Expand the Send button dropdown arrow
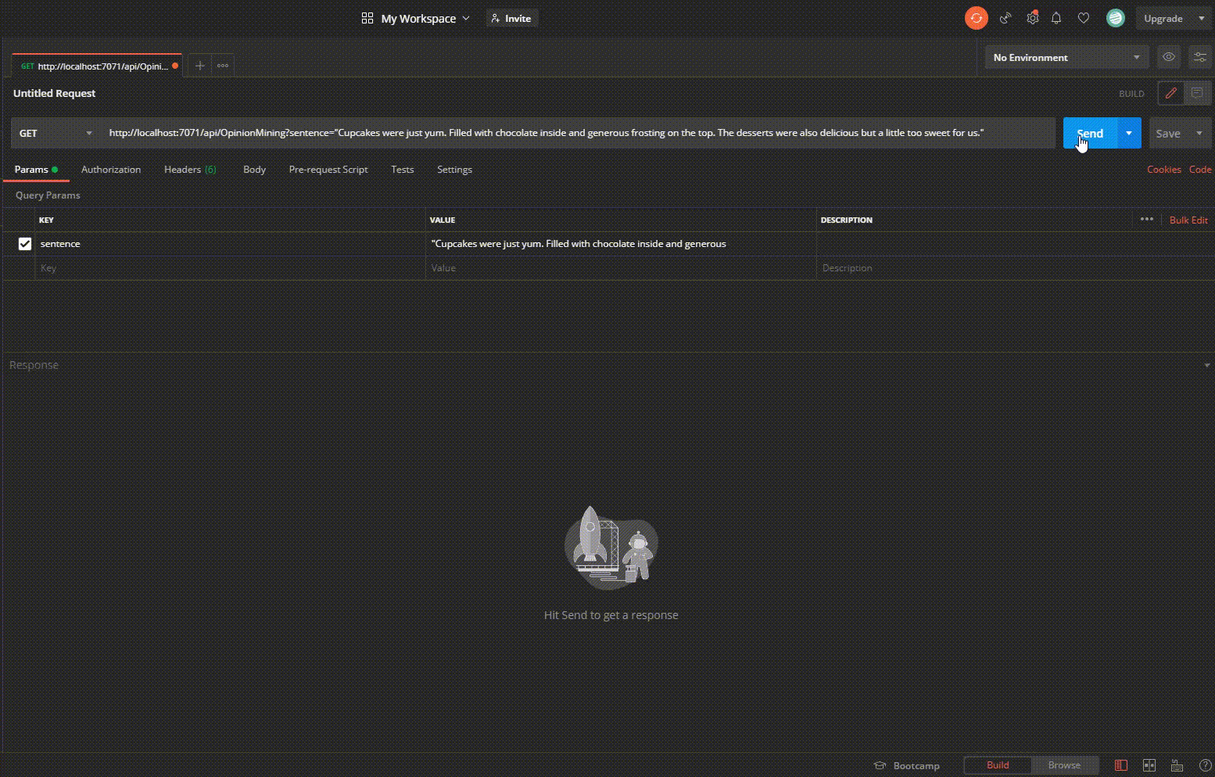 (1128, 133)
